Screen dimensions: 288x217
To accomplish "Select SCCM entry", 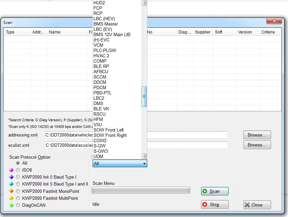I will point(117,77).
